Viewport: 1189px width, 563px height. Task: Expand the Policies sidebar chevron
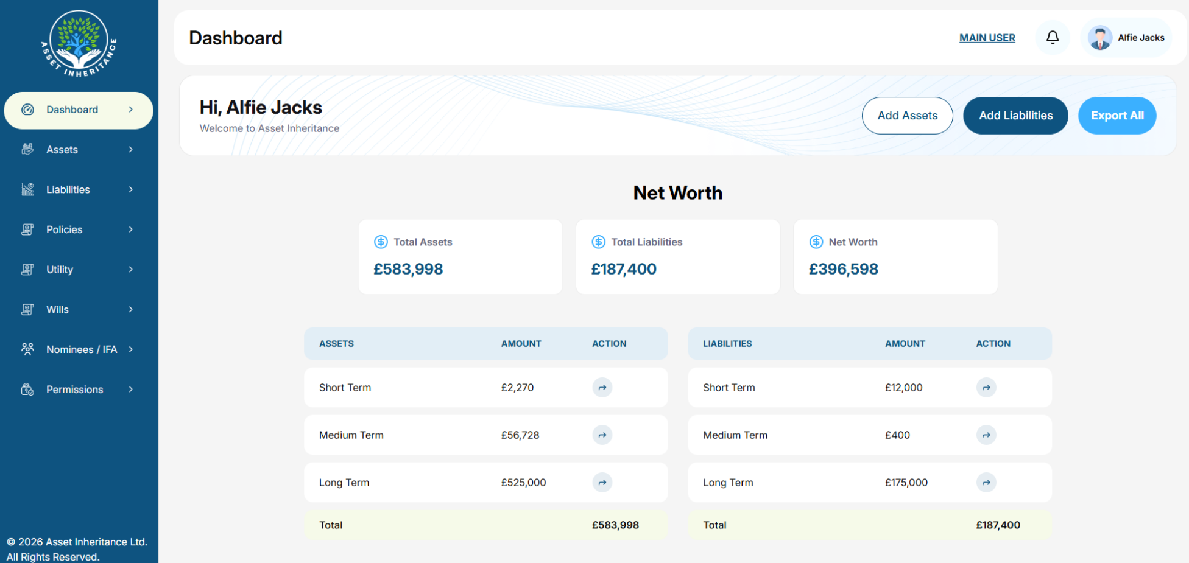[131, 229]
